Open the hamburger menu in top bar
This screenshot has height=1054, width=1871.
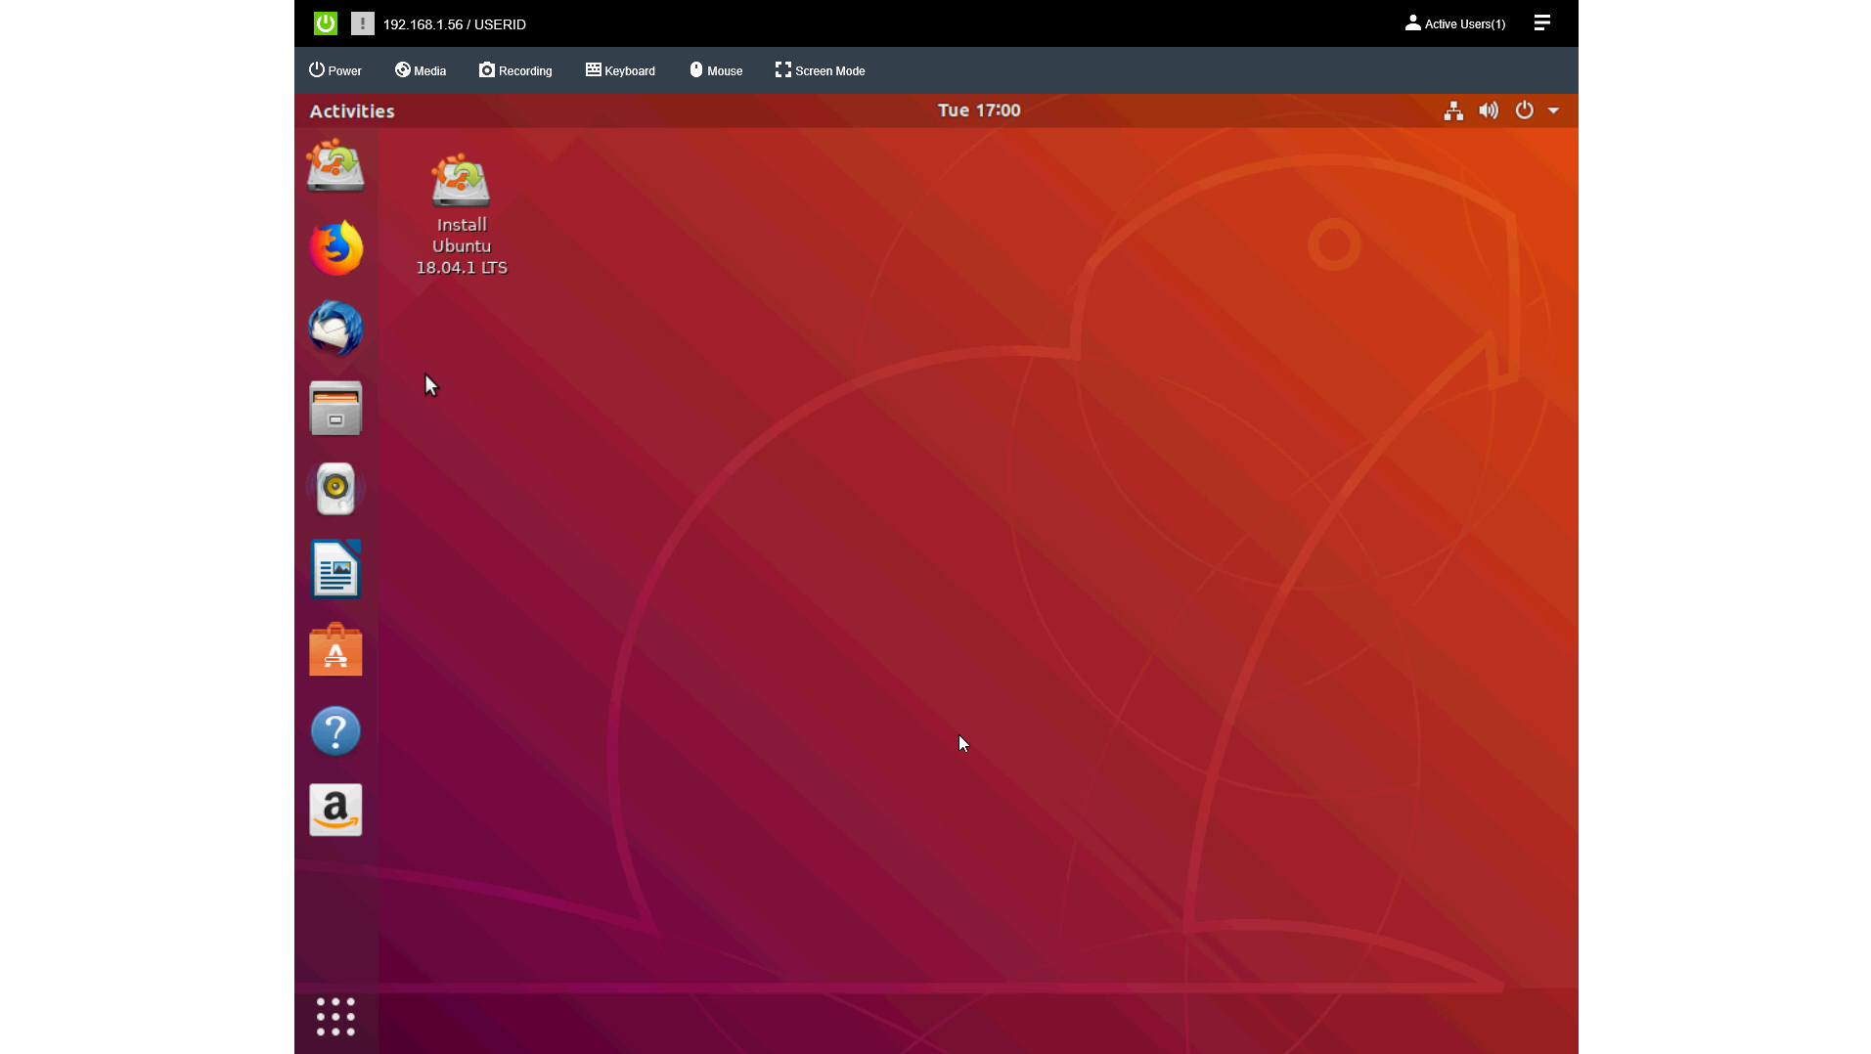(x=1542, y=22)
